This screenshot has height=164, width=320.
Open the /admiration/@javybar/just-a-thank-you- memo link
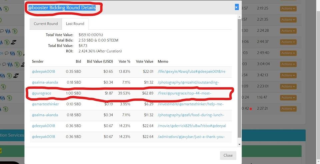tap(191, 136)
